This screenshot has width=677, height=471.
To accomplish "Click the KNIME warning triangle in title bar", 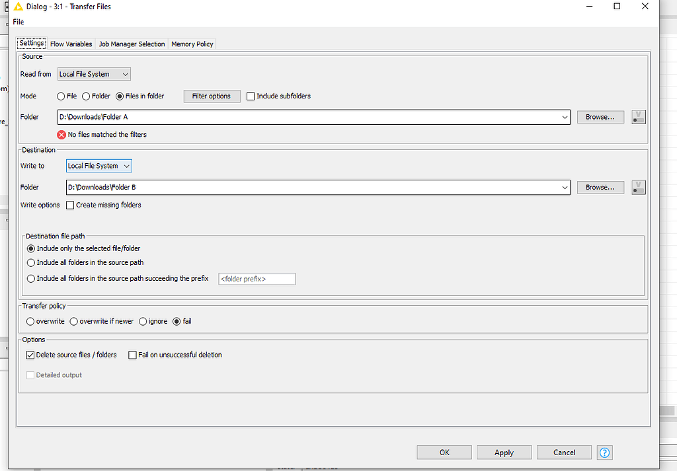I will tap(18, 6).
